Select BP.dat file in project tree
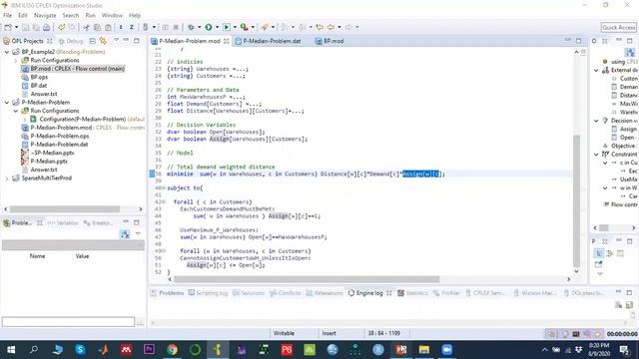This screenshot has height=359, width=639. 39,86
